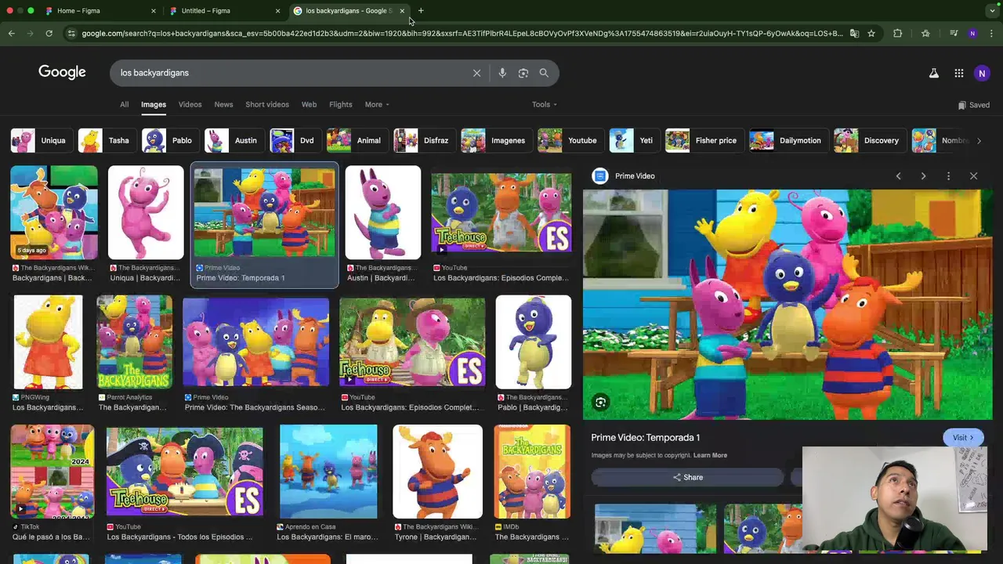Viewport: 1003px width, 564px height.
Task: Switch to the News tab
Action: [x=223, y=104]
